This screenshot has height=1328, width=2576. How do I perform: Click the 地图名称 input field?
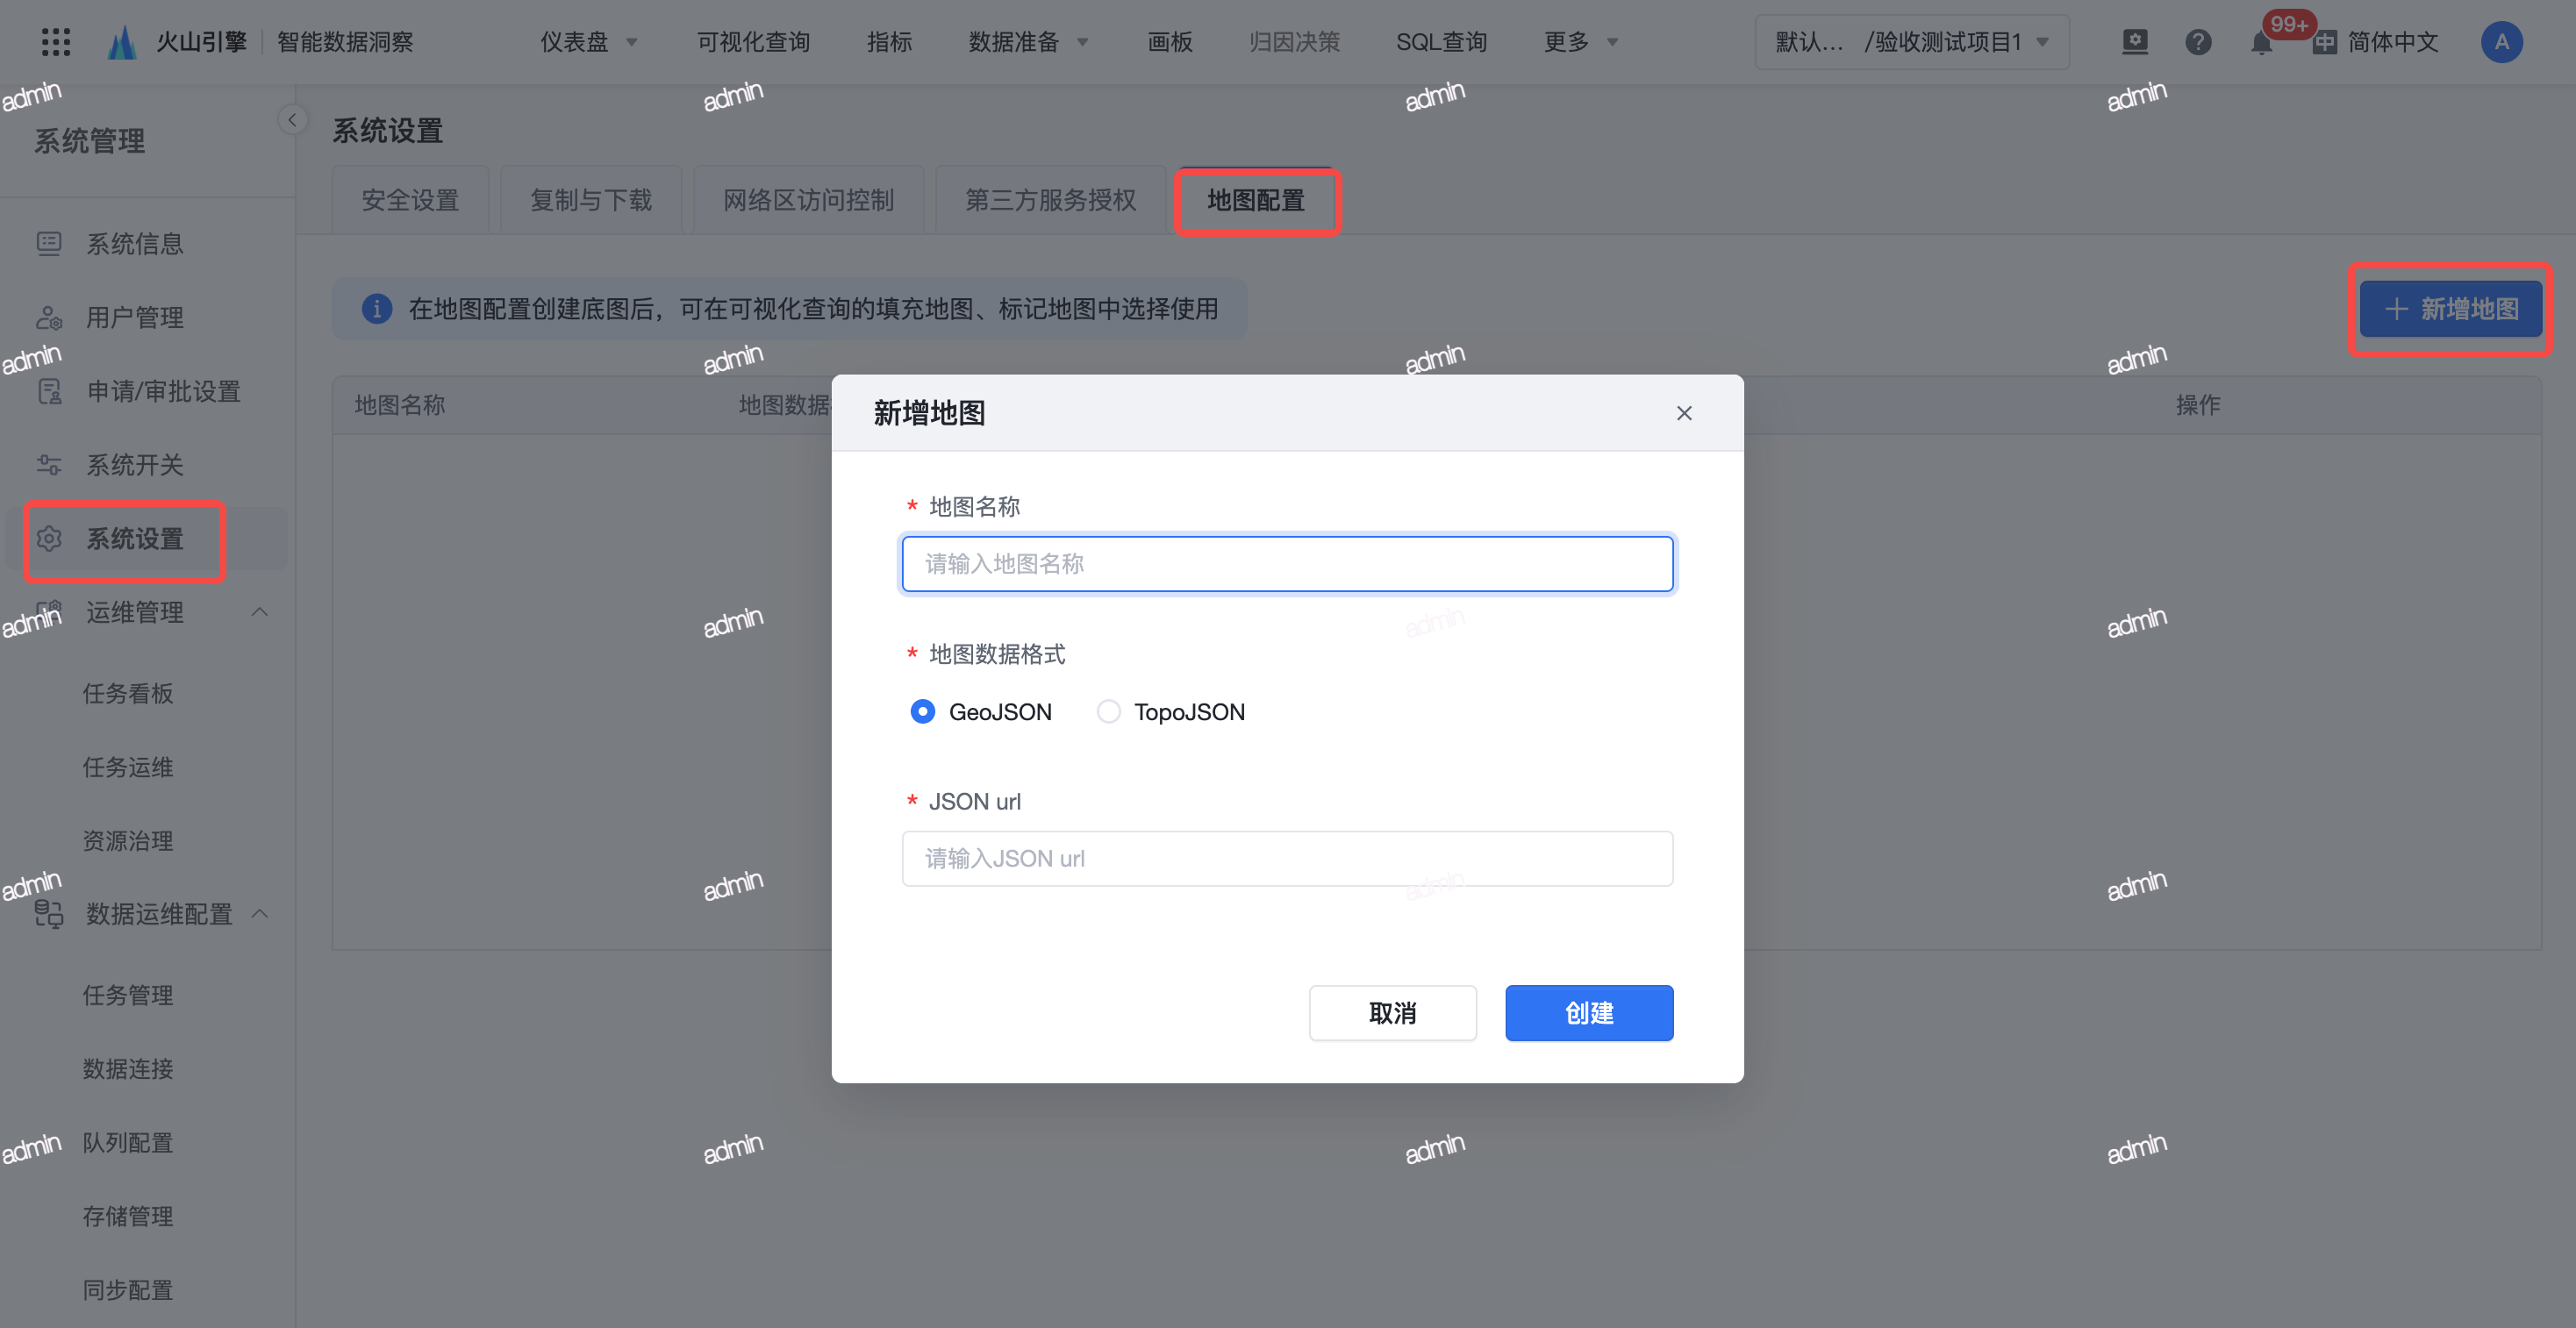tap(1286, 564)
